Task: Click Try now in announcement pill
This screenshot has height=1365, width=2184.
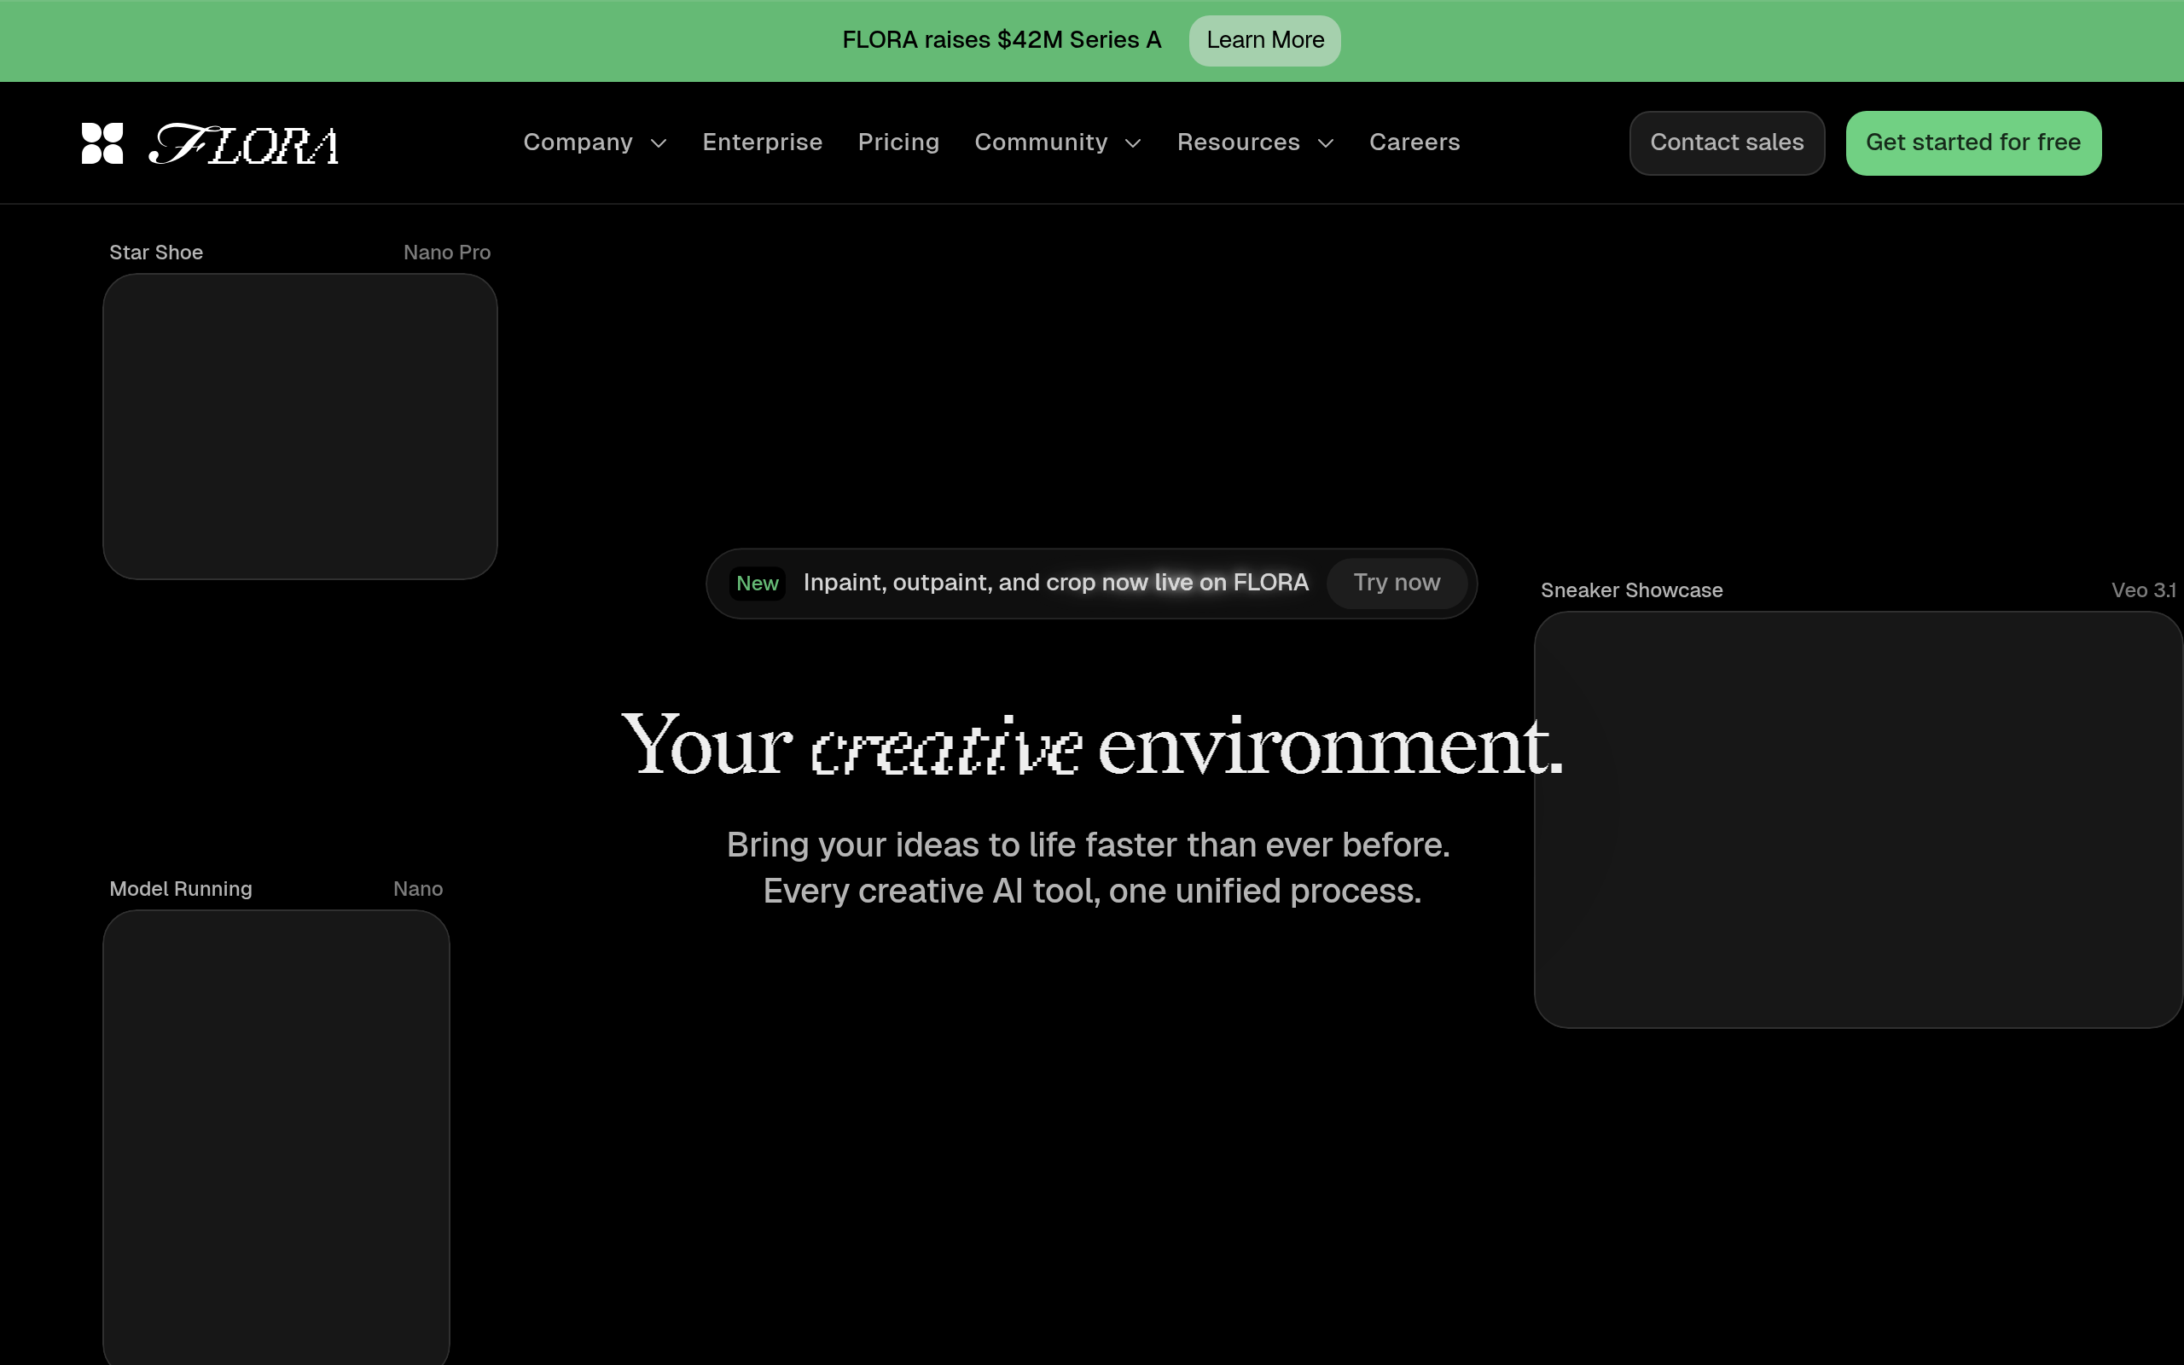Action: 1396,584
